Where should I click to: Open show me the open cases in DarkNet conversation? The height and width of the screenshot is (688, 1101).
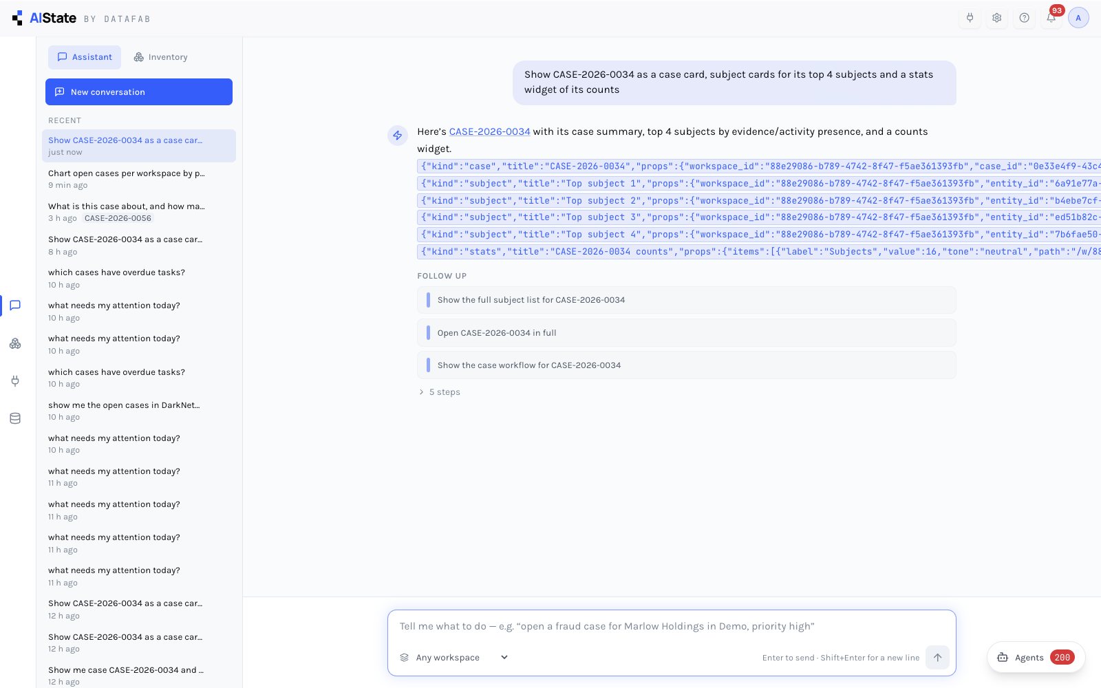tap(139, 411)
